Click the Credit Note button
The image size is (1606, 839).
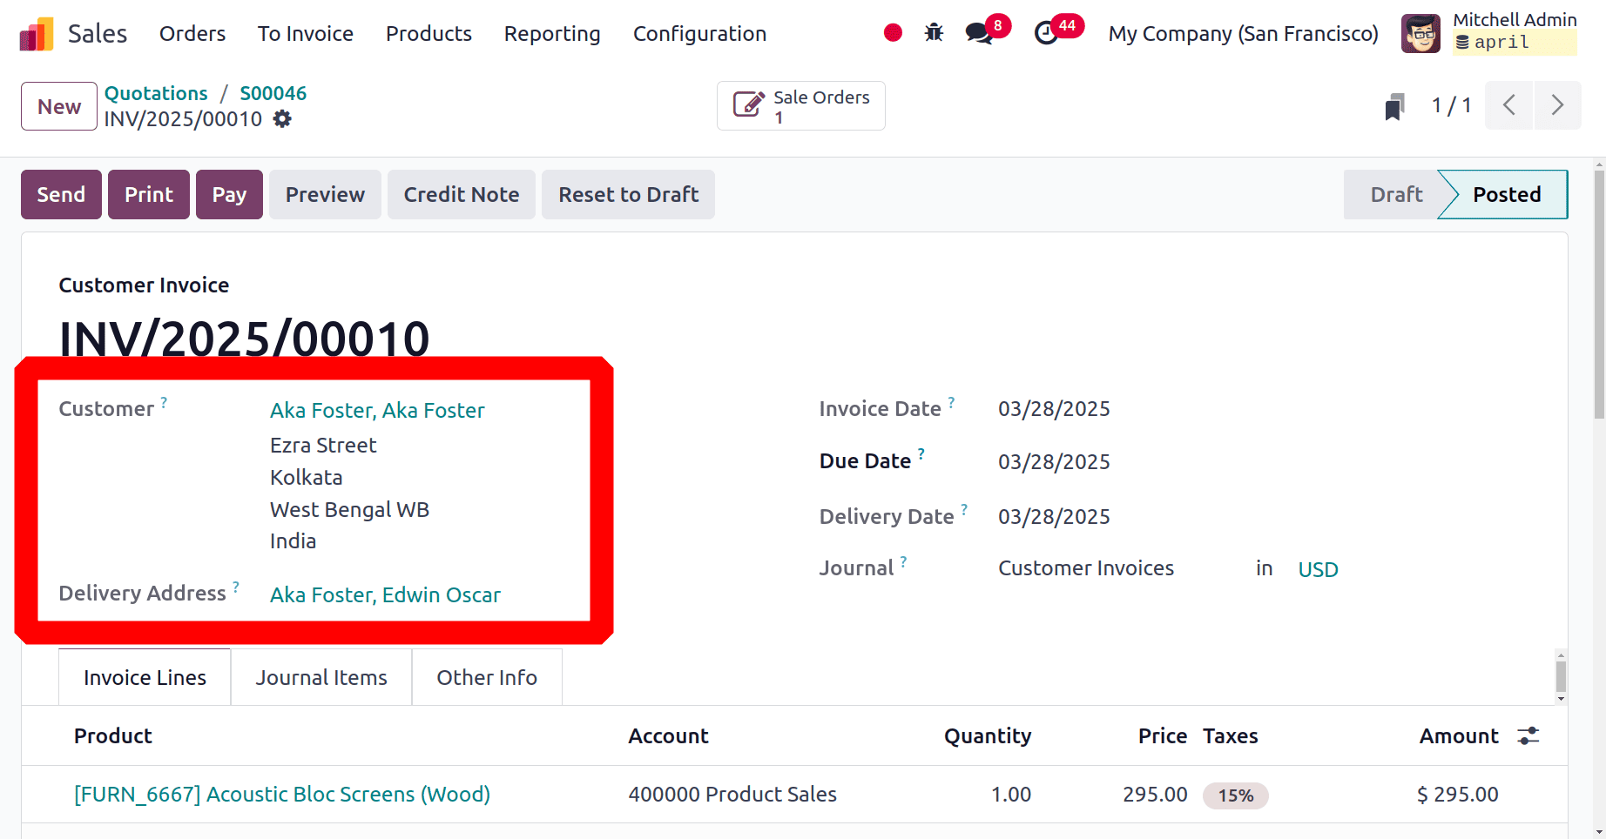(461, 194)
